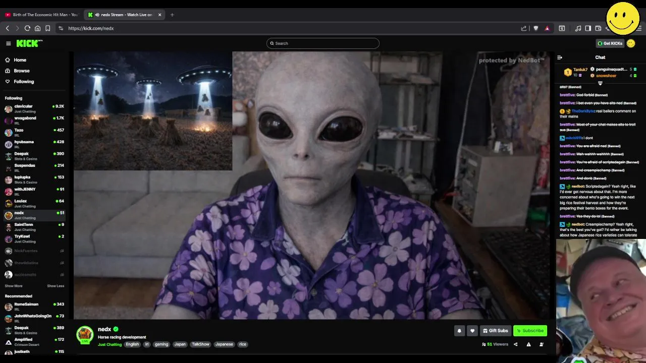Go back using browser back arrow

point(8,28)
